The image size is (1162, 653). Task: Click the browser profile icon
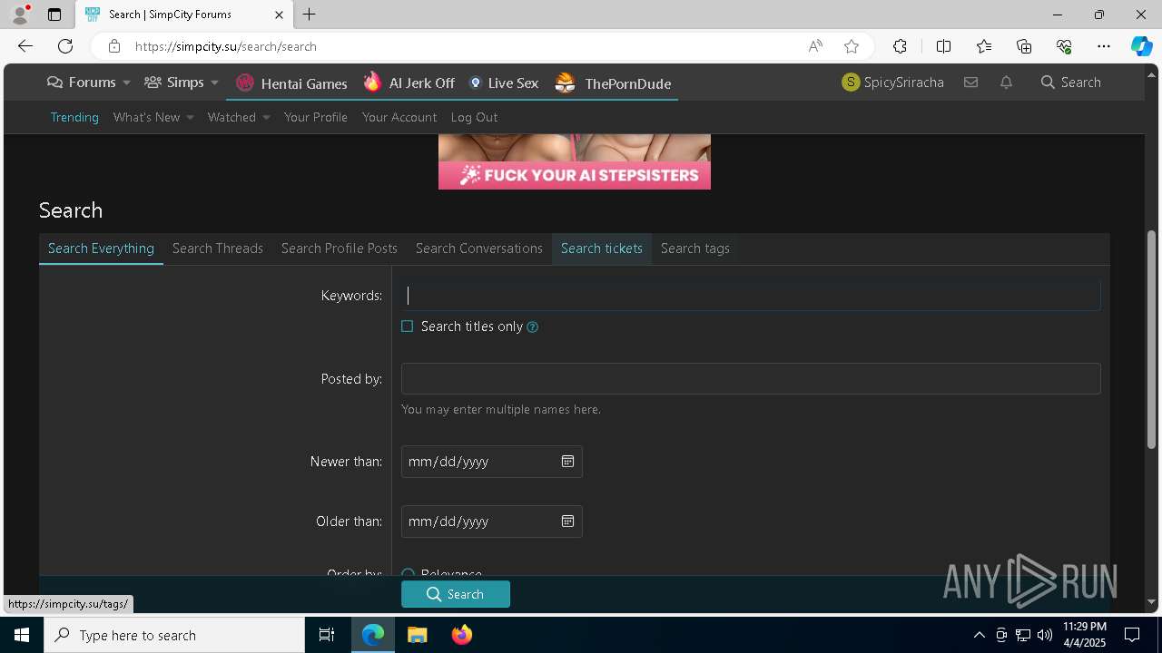[x=20, y=15]
